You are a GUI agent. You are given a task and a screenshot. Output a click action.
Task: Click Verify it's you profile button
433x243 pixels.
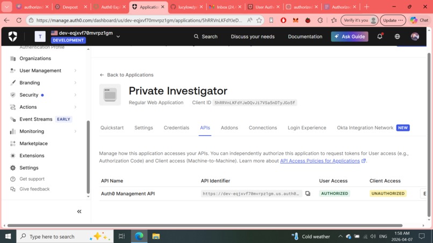tap(359, 20)
